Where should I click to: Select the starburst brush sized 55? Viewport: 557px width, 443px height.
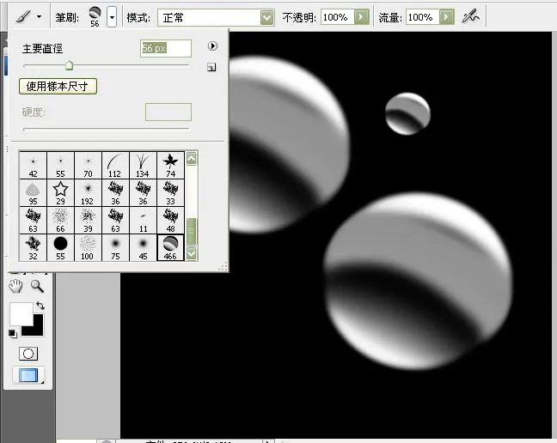60,166
